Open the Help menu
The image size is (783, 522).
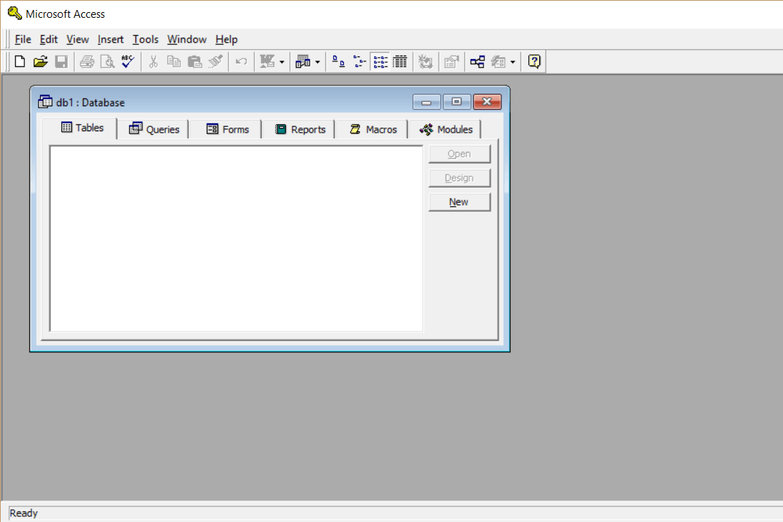(x=226, y=39)
